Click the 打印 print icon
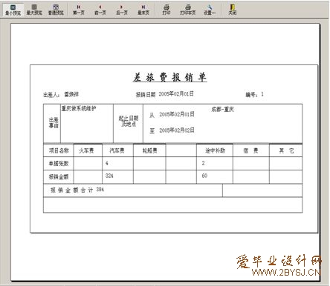 (x=166, y=10)
